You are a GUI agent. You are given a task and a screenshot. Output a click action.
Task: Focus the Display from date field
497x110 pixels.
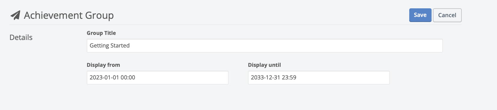[x=157, y=78]
